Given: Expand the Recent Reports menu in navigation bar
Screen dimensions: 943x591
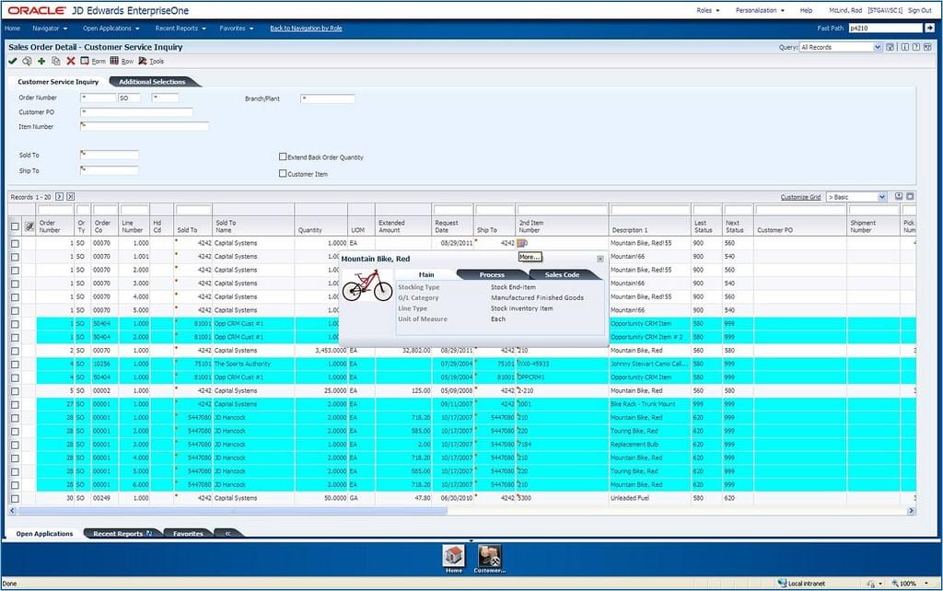Looking at the screenshot, I should (x=180, y=29).
